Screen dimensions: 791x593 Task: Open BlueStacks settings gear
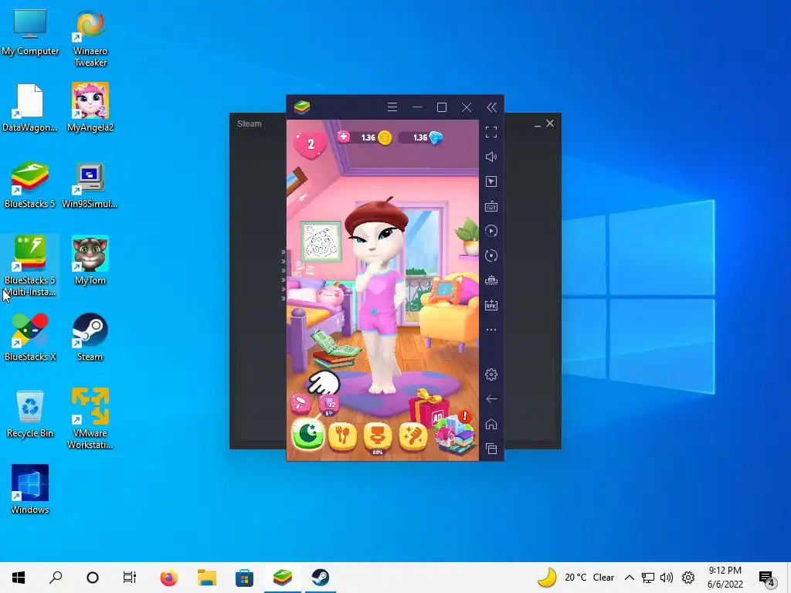(491, 374)
